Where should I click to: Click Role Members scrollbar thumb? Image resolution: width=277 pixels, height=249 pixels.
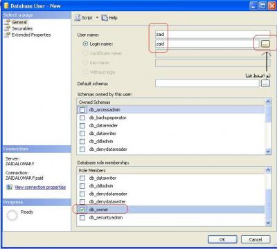268,203
